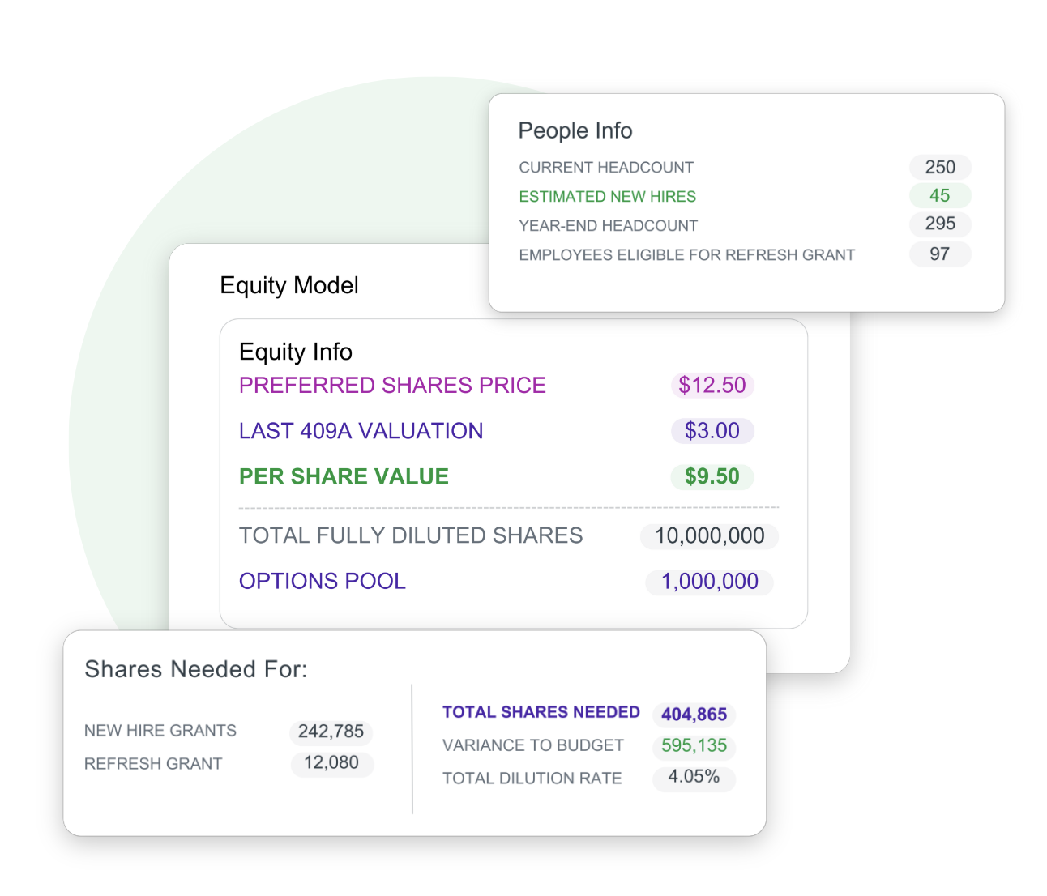Click the People Info card heading
The height and width of the screenshot is (896, 1047).
pos(575,130)
